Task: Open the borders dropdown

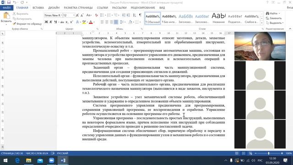Action: [141, 22]
